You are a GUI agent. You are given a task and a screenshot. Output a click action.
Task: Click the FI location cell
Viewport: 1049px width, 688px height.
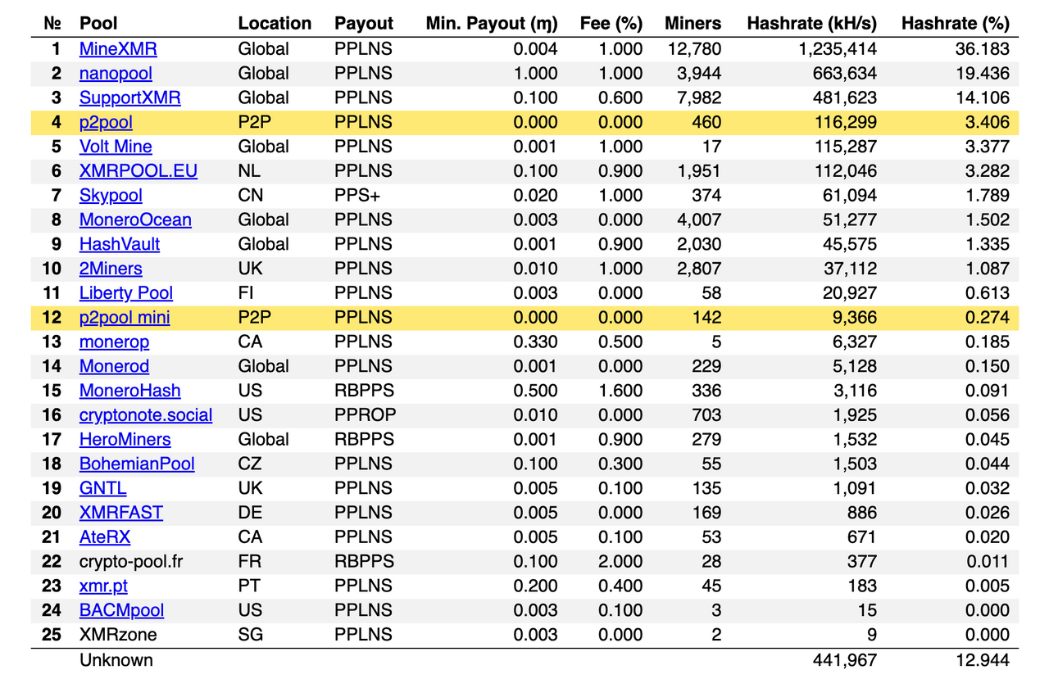click(x=247, y=293)
